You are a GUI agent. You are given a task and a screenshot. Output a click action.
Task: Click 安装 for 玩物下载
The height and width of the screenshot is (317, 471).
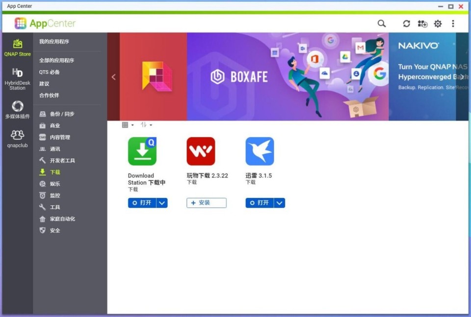[x=207, y=203]
